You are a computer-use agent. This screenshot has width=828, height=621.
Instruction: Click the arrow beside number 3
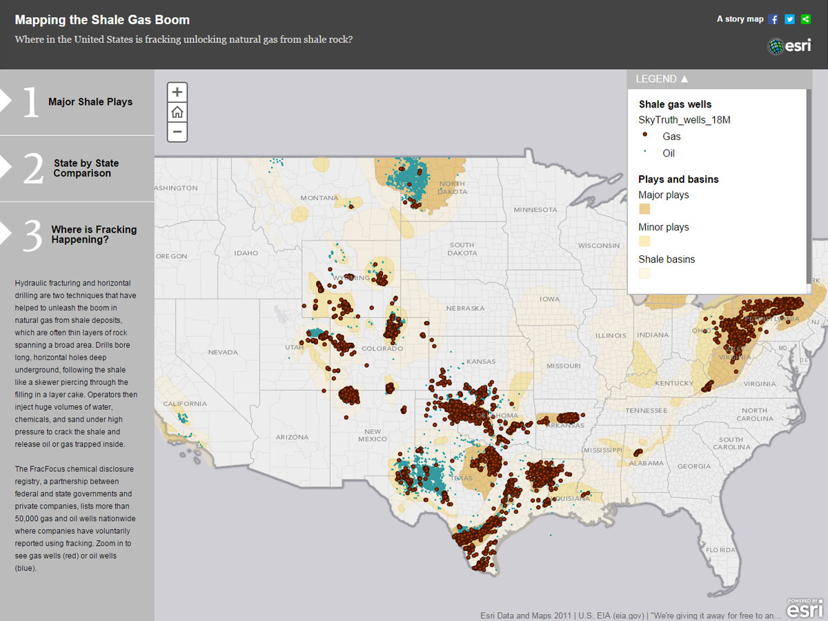click(x=6, y=234)
